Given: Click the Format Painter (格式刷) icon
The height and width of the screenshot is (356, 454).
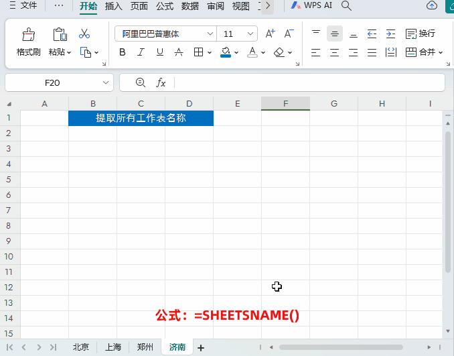Looking at the screenshot, I should pyautogui.click(x=29, y=34).
